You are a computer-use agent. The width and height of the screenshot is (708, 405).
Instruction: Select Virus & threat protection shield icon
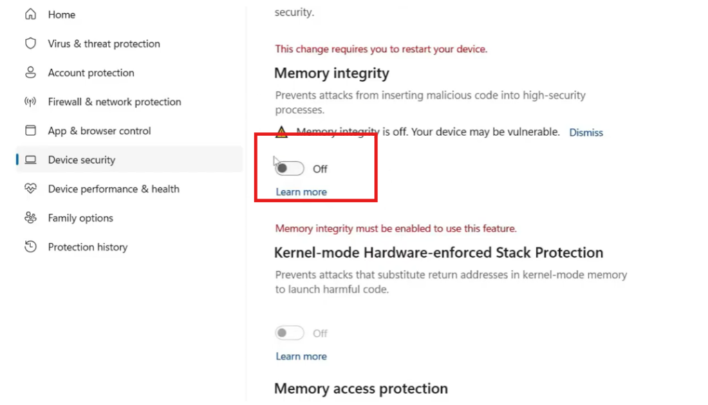[30, 44]
